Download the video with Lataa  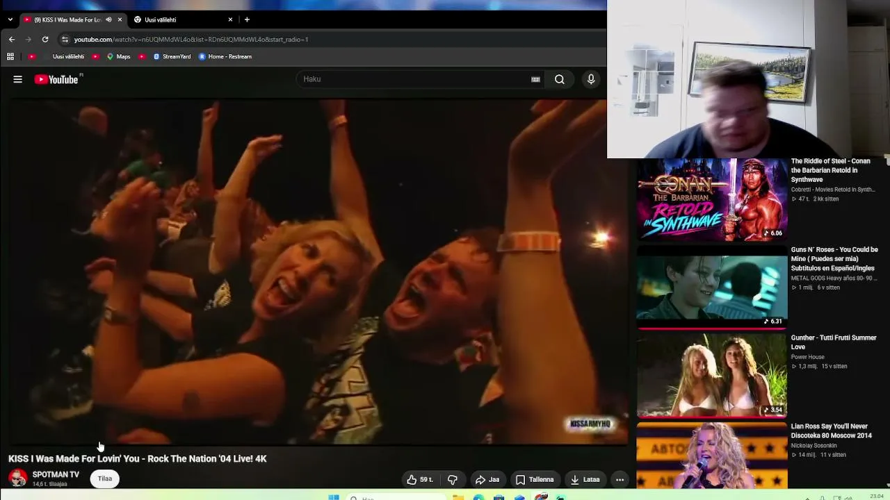coord(585,479)
